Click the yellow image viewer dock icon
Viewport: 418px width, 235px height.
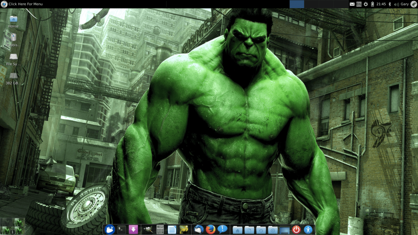click(x=184, y=229)
